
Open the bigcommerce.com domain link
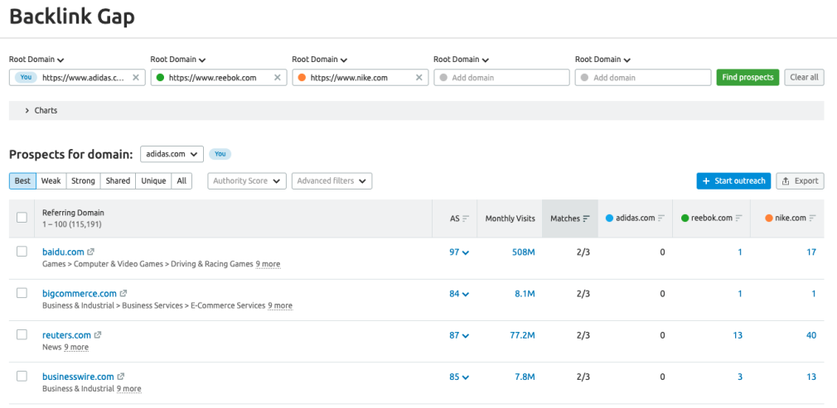tap(80, 293)
